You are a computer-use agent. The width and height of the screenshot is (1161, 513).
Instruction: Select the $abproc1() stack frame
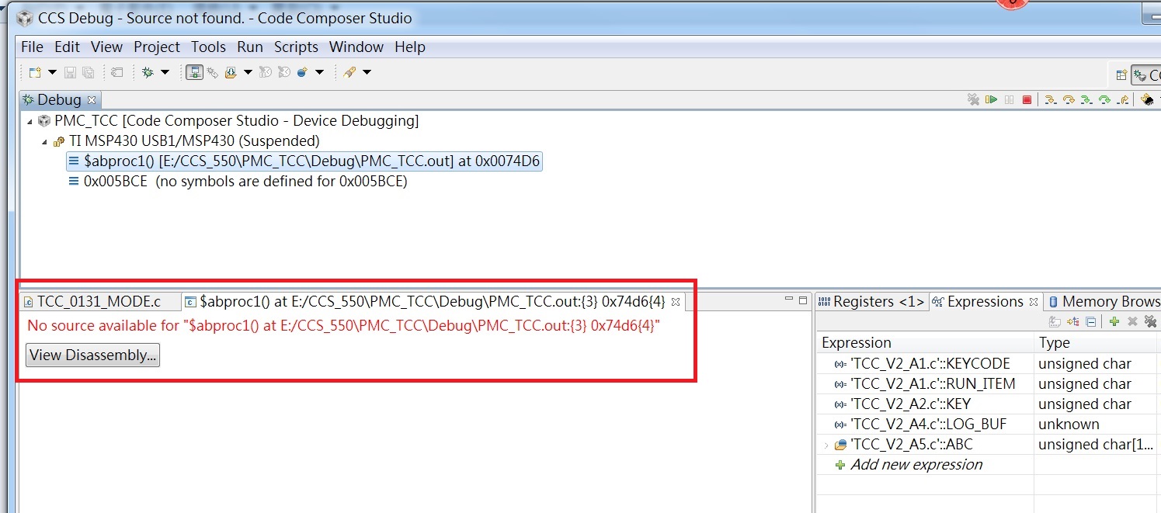coord(304,161)
